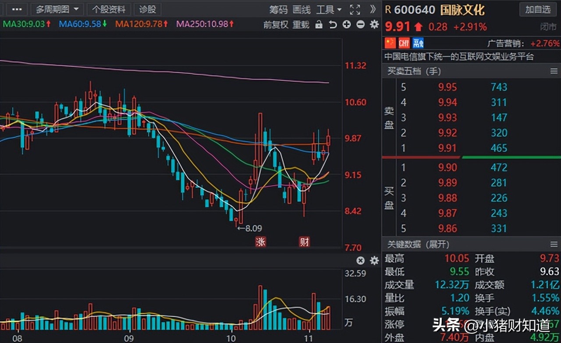561x343 pixels.
Task: Open the 多周期图 dropdown
Action: click(53, 9)
